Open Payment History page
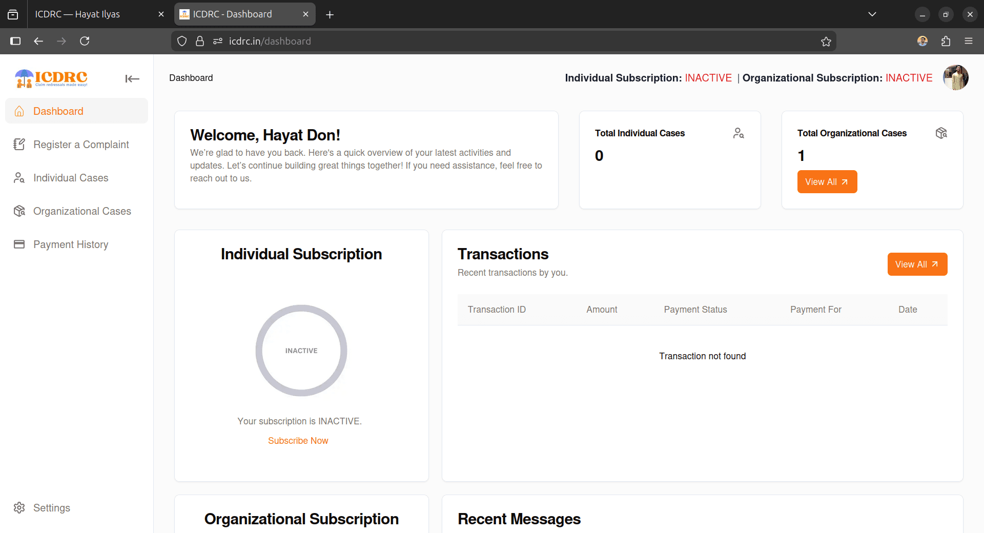This screenshot has height=533, width=984. click(x=77, y=244)
